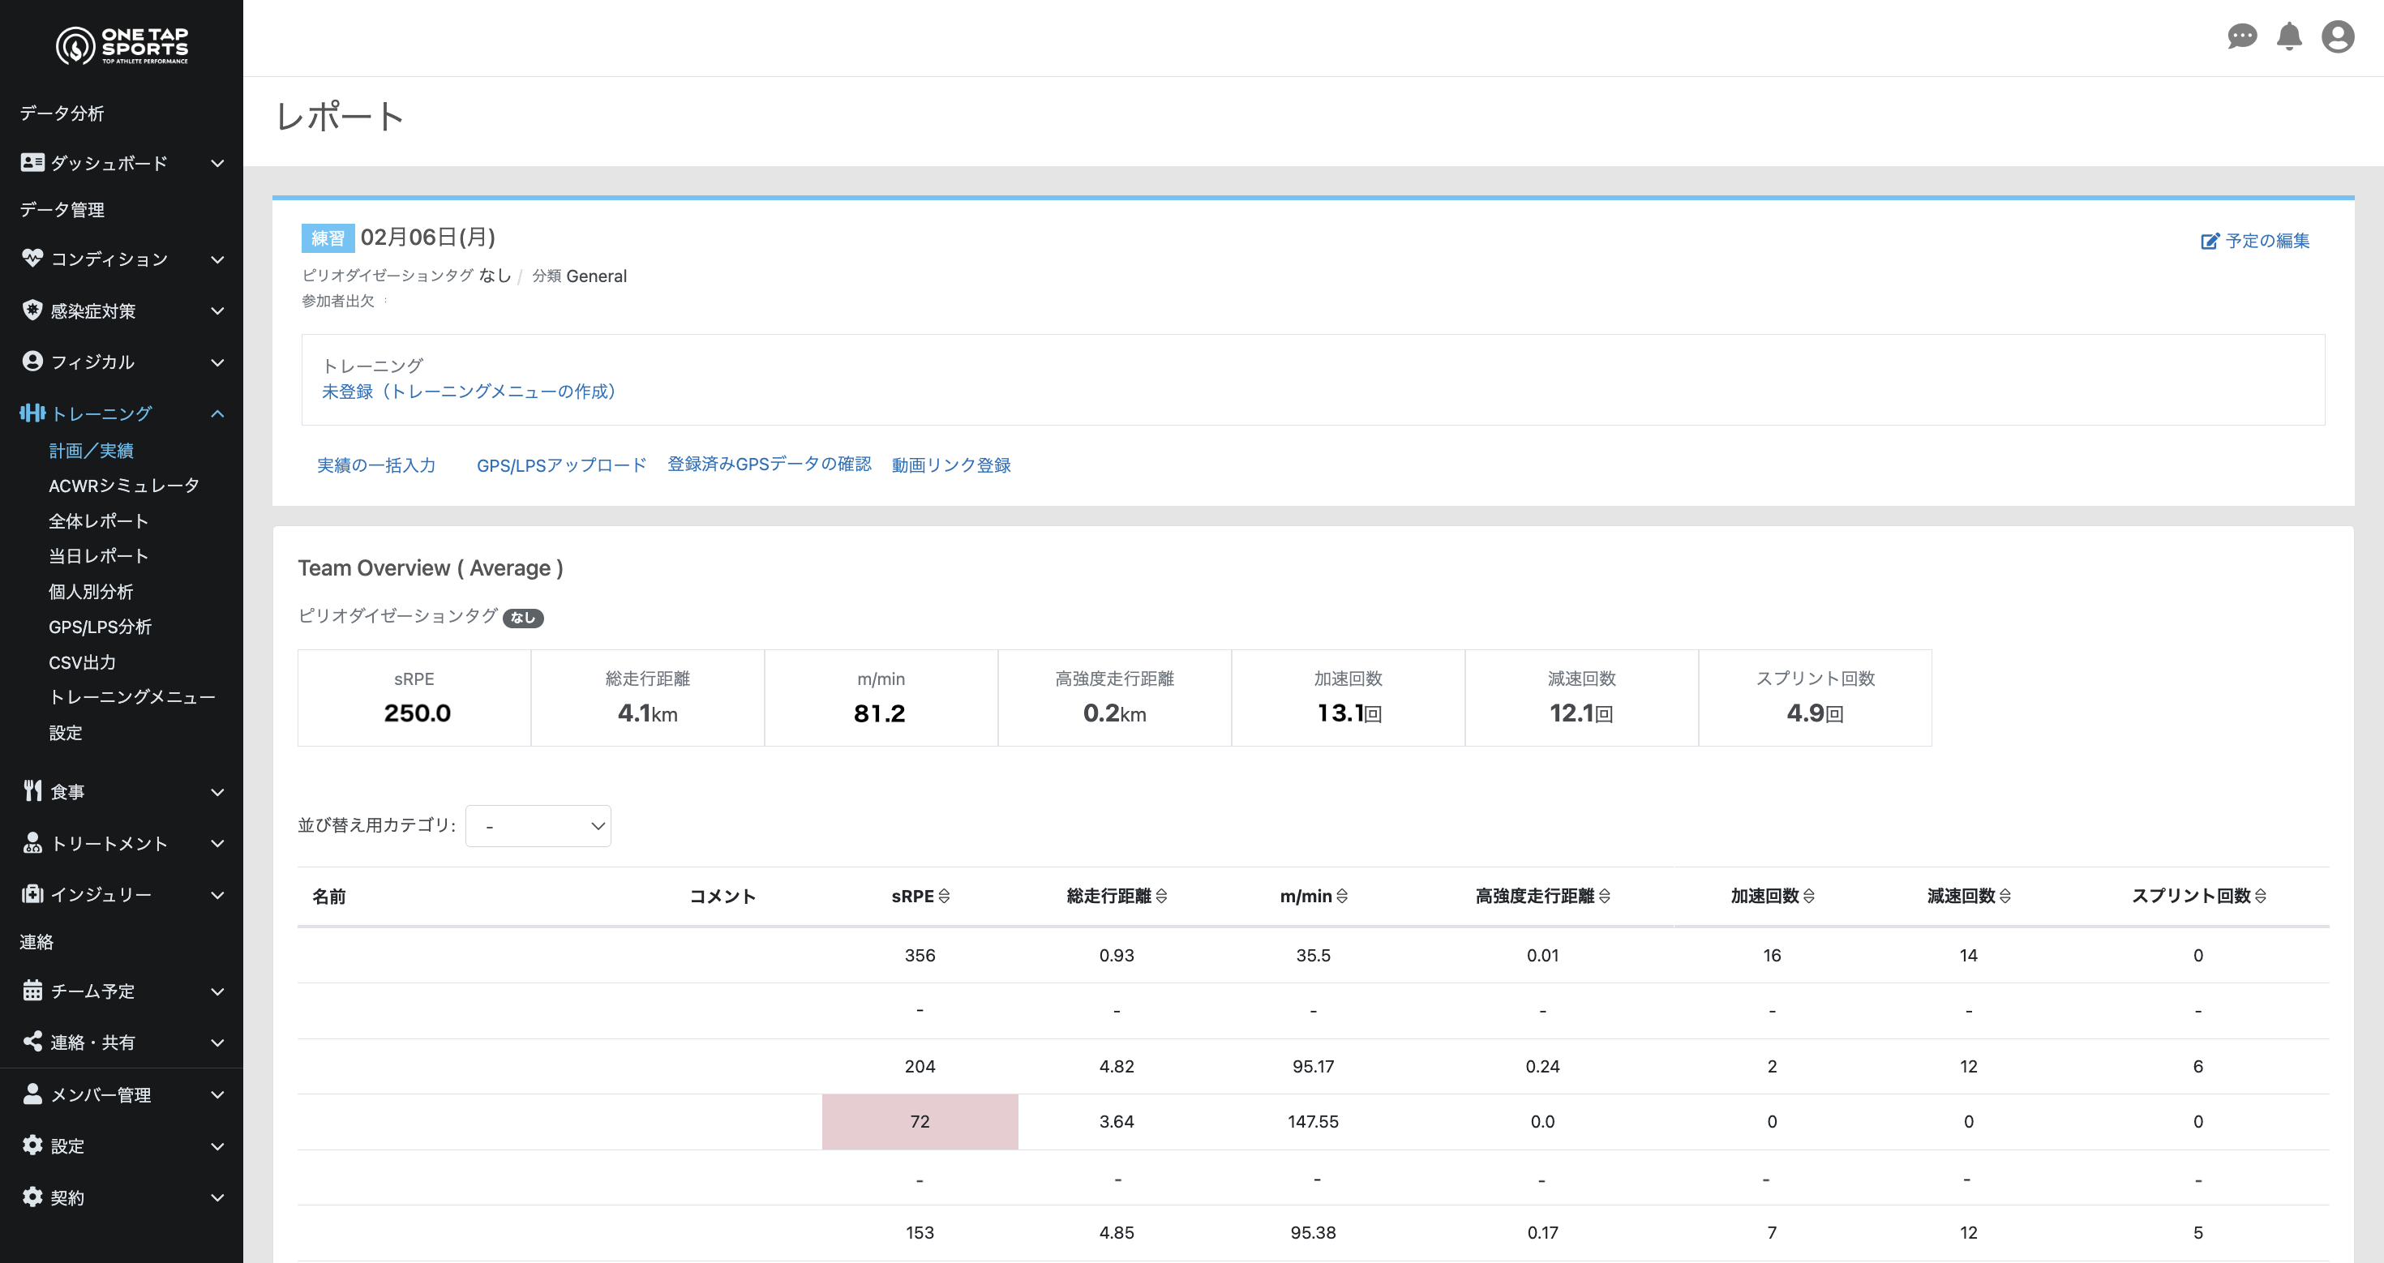This screenshot has width=2384, height=1263.
Task: Open トレーニングメニュー in sidebar
Action: click(x=132, y=696)
